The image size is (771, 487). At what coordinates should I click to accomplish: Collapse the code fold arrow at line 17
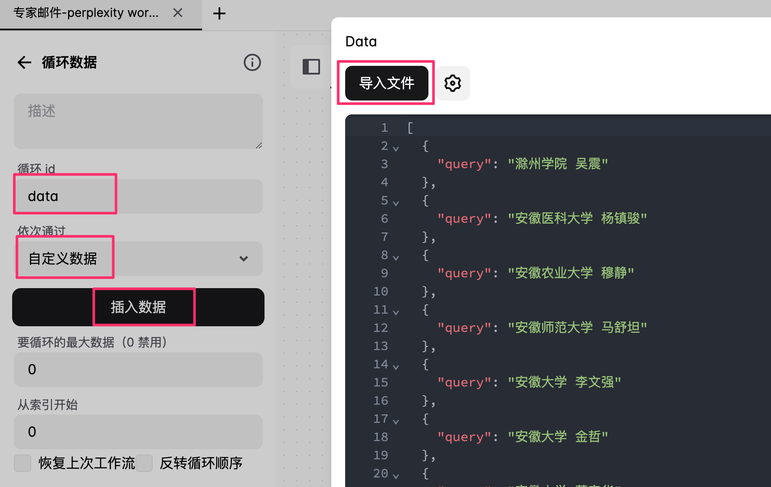click(x=396, y=421)
